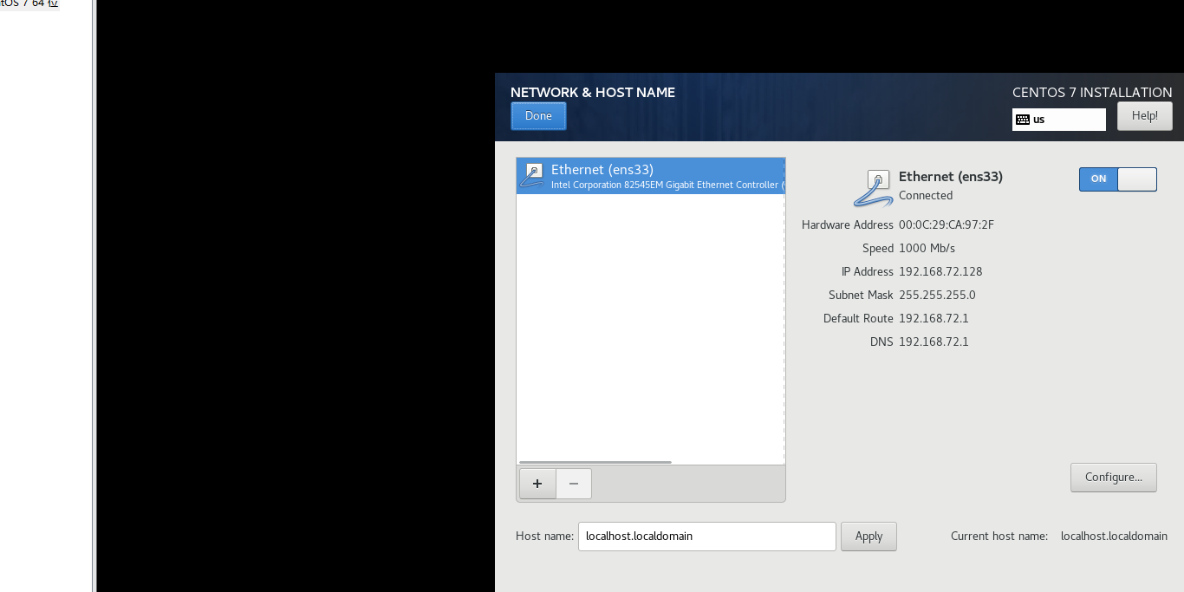The width and height of the screenshot is (1184, 592).
Task: Remove selected device with minus button
Action: (574, 484)
